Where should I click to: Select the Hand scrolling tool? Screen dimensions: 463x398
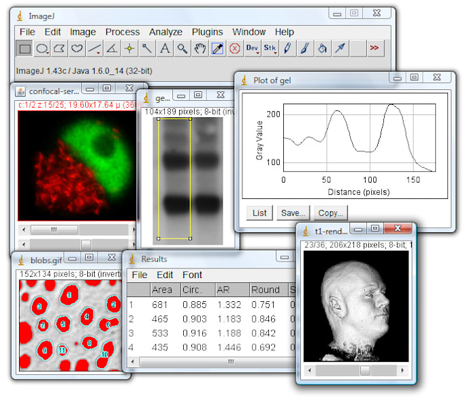199,48
